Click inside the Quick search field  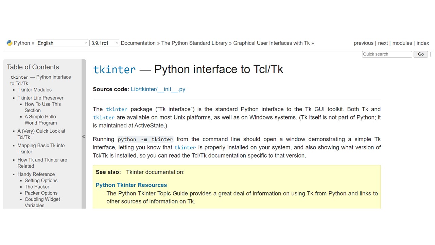[387, 54]
